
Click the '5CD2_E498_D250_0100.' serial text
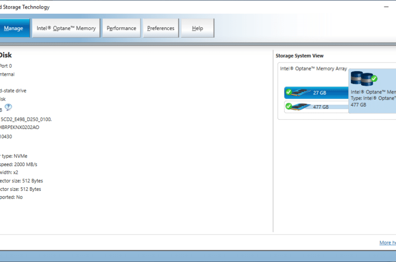[26, 119]
